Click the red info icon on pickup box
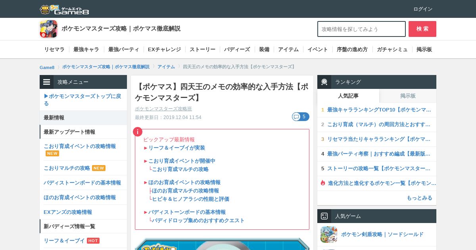Viewport: 476px width, 250px height. pos(138,132)
